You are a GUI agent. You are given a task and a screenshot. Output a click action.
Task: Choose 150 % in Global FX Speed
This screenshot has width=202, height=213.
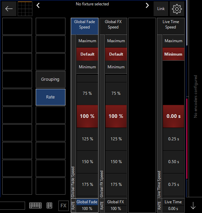point(116,162)
